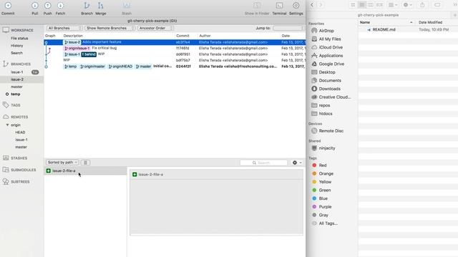Viewport: 458px width, 257px height.
Task: Select origin master remote branch
Action: tap(21, 147)
